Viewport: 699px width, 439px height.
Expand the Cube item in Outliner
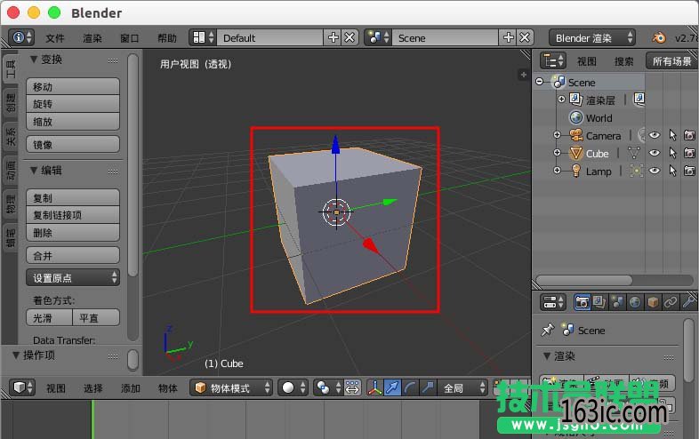tap(557, 153)
